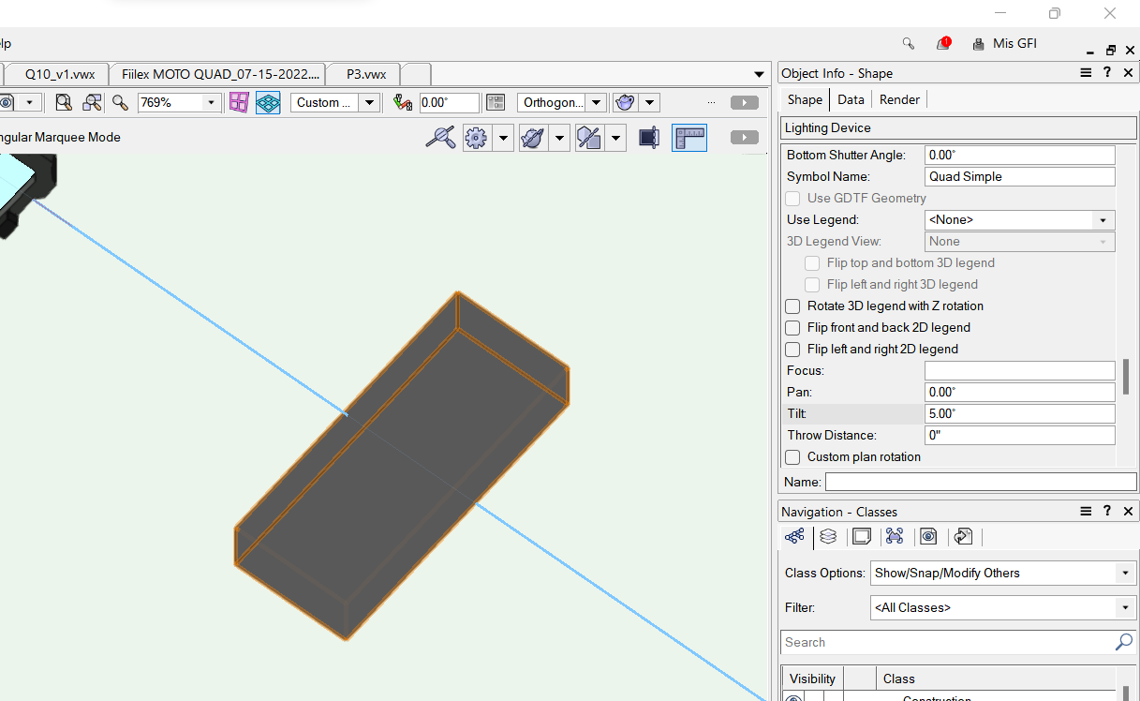Select the References icon in Navigation palette
Screen dimensions: 1140x701
tap(962, 536)
